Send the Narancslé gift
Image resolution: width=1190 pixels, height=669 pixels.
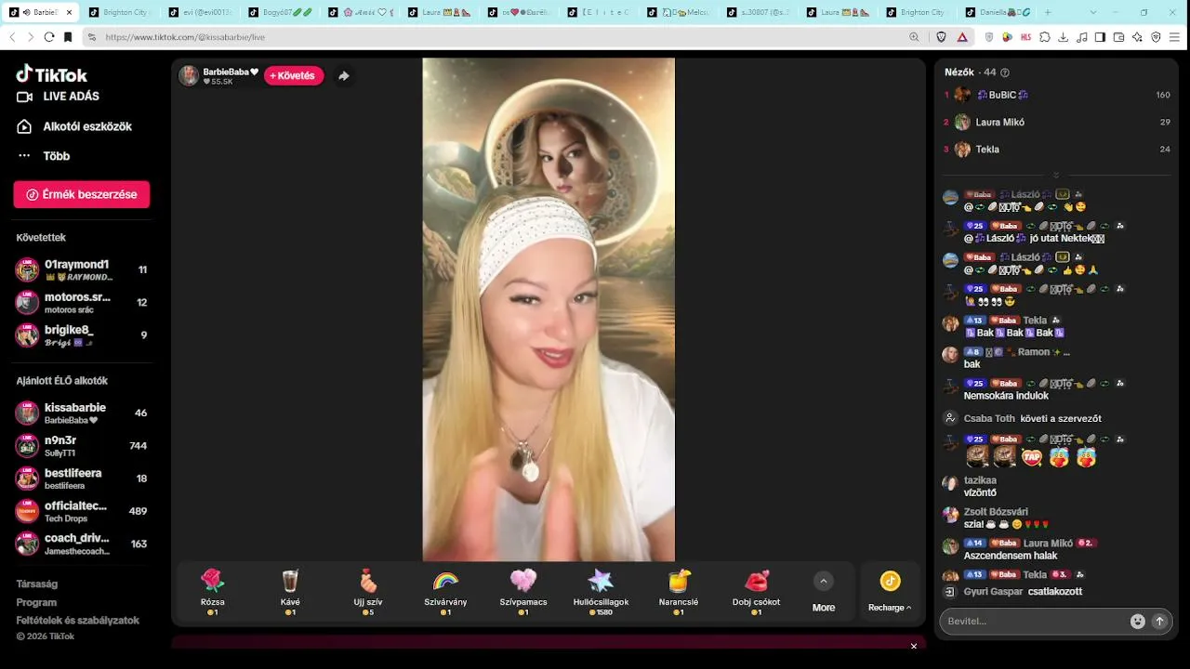click(679, 592)
